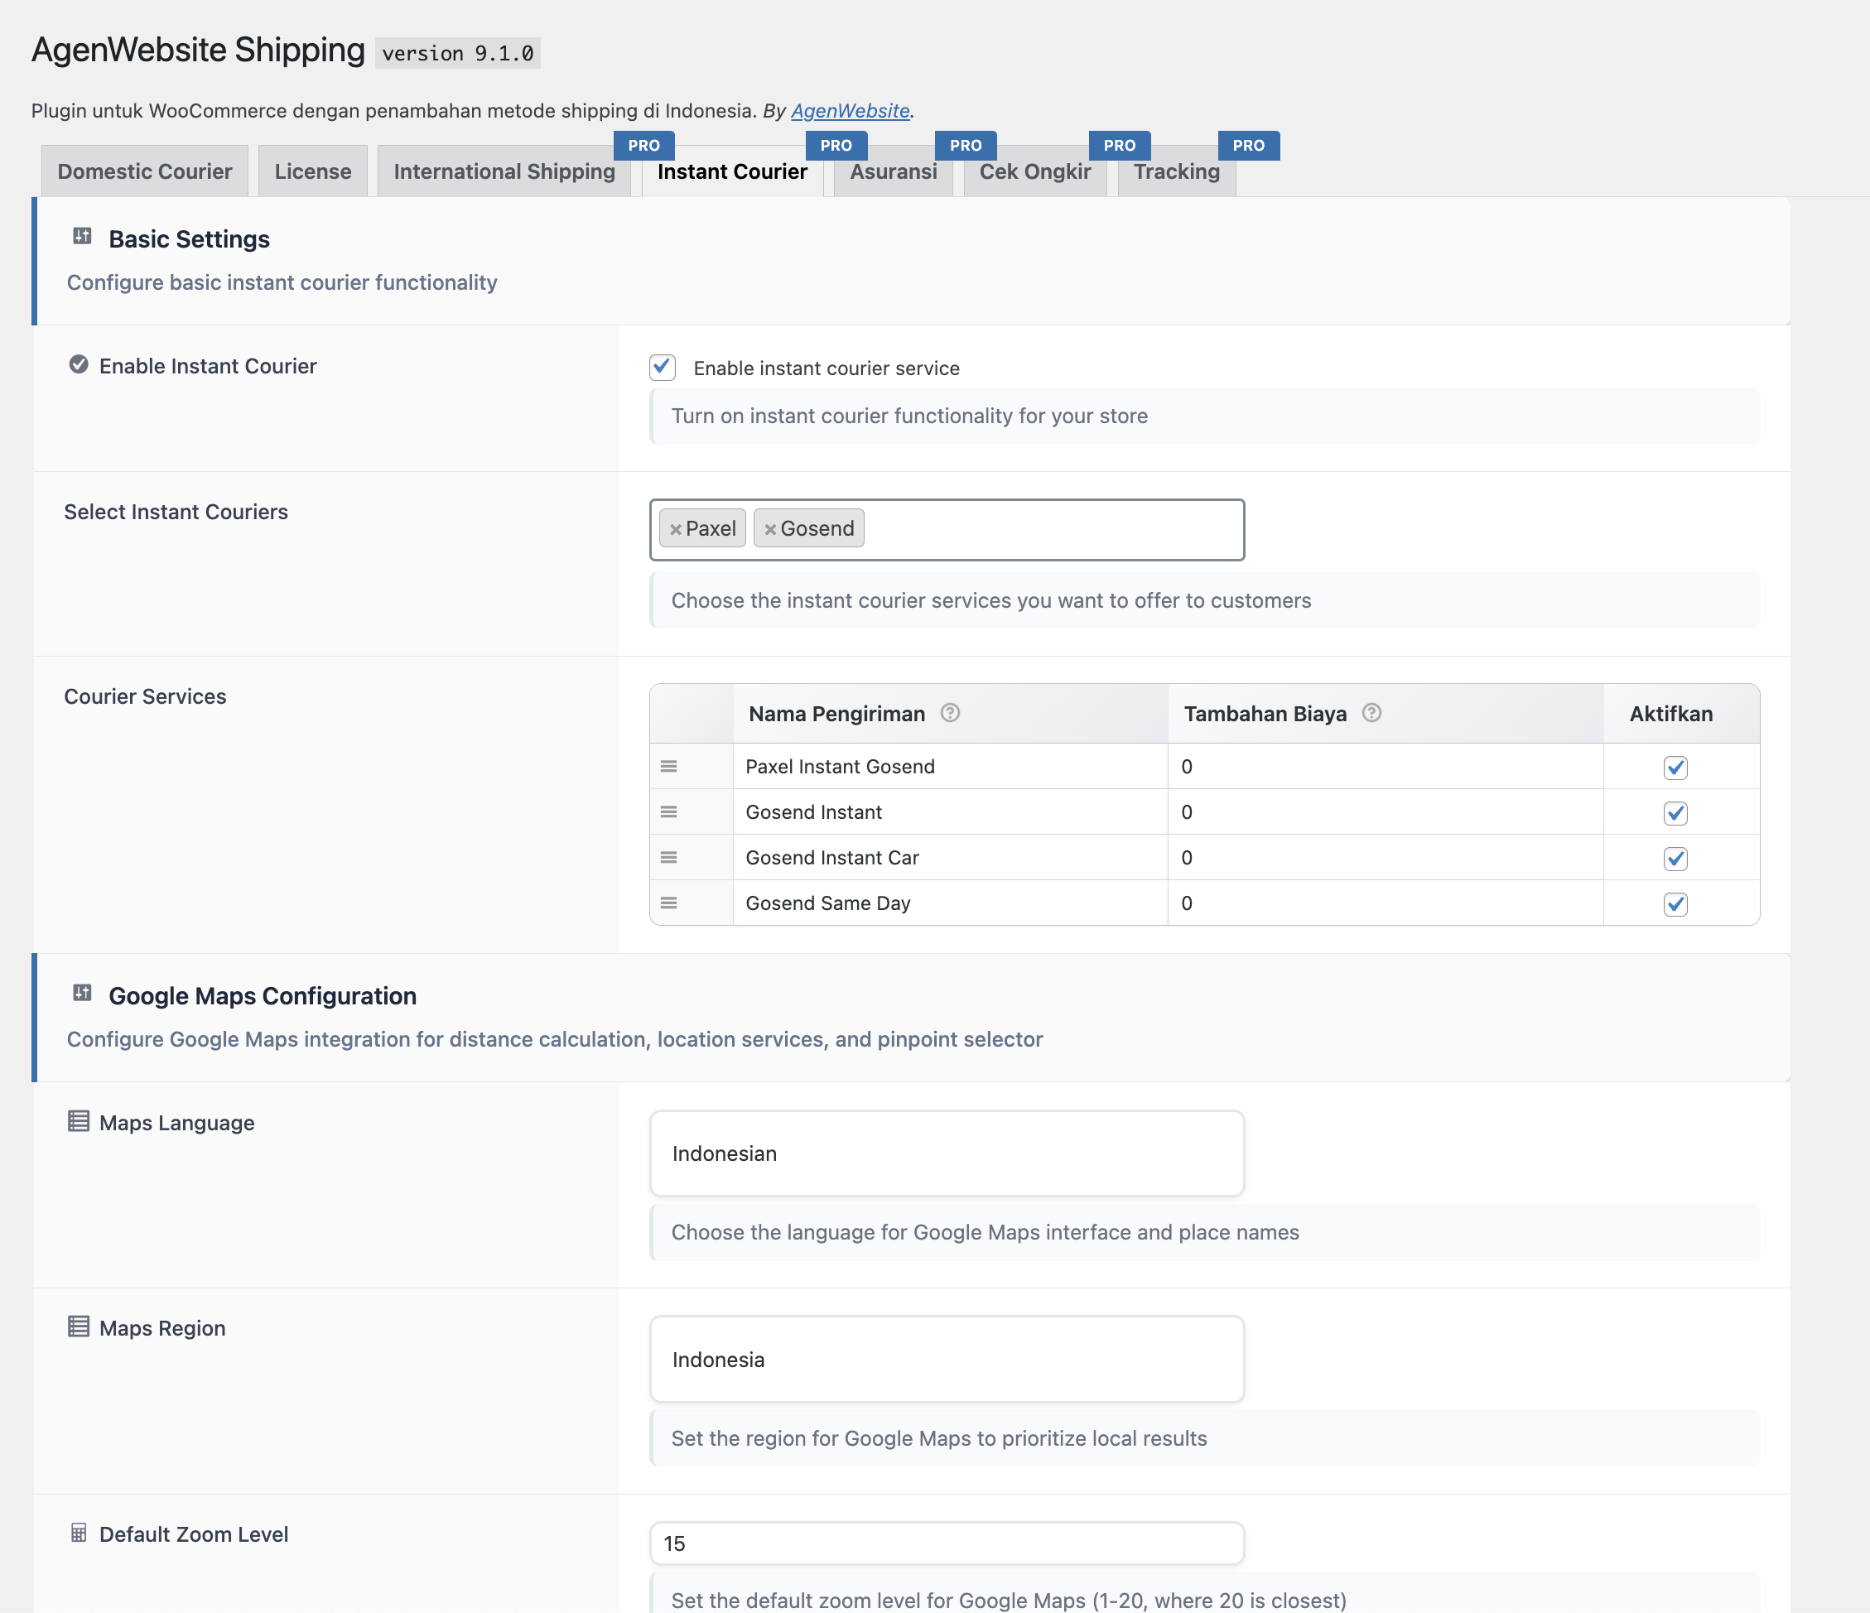Toggle the Enable instant courier service checkbox

point(663,367)
